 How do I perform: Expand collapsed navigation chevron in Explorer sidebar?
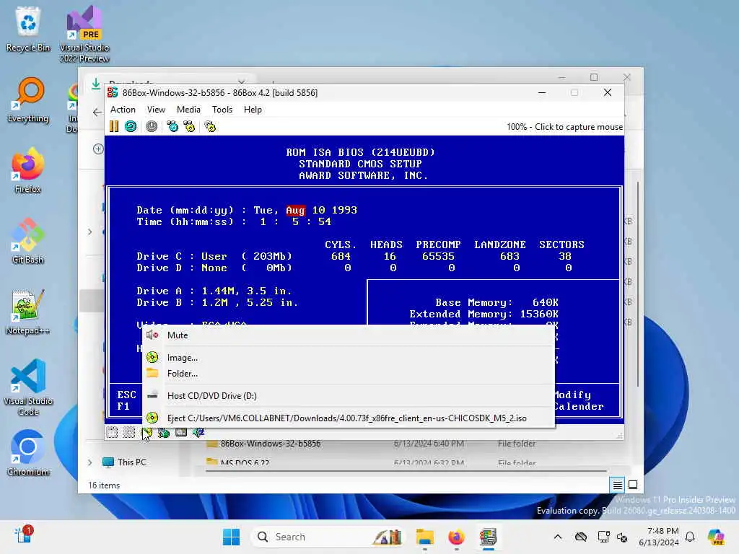(90, 232)
